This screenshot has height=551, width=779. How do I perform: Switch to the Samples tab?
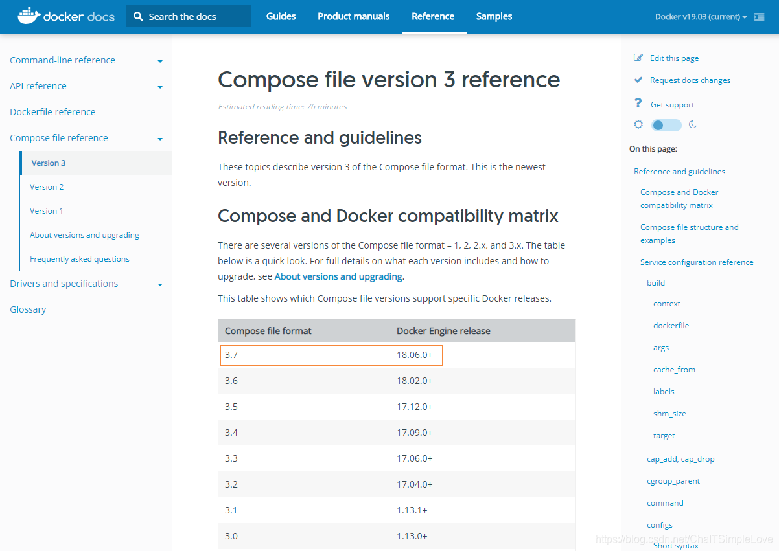pyautogui.click(x=494, y=16)
